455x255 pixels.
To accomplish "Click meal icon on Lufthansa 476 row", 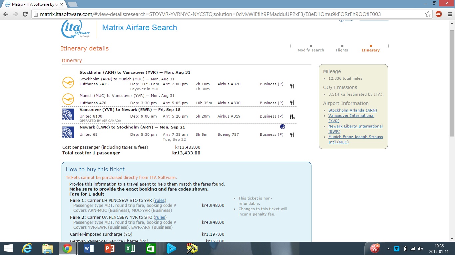I will 292,103.
